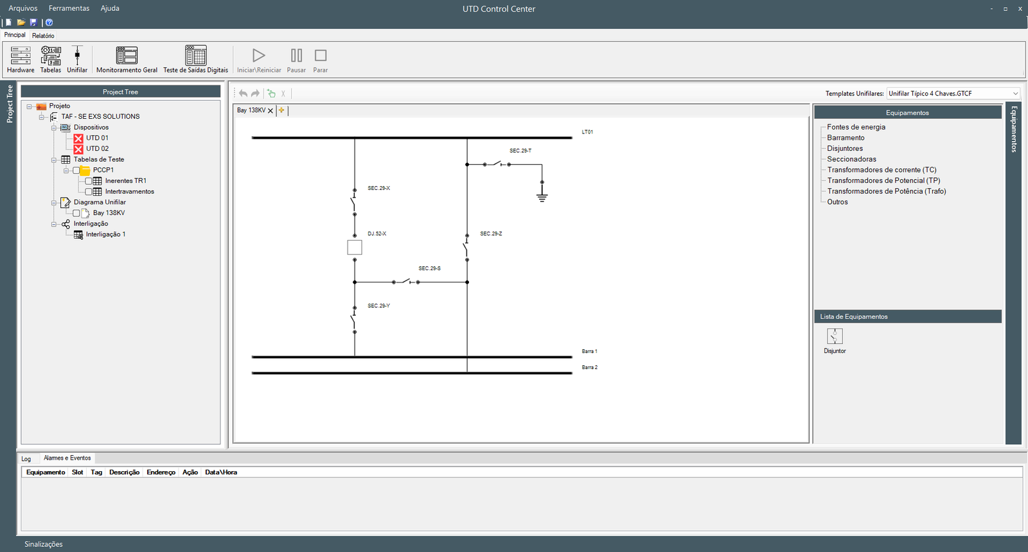1028x552 pixels.
Task: Select Transformadores de Potencial (TP)
Action: (883, 181)
